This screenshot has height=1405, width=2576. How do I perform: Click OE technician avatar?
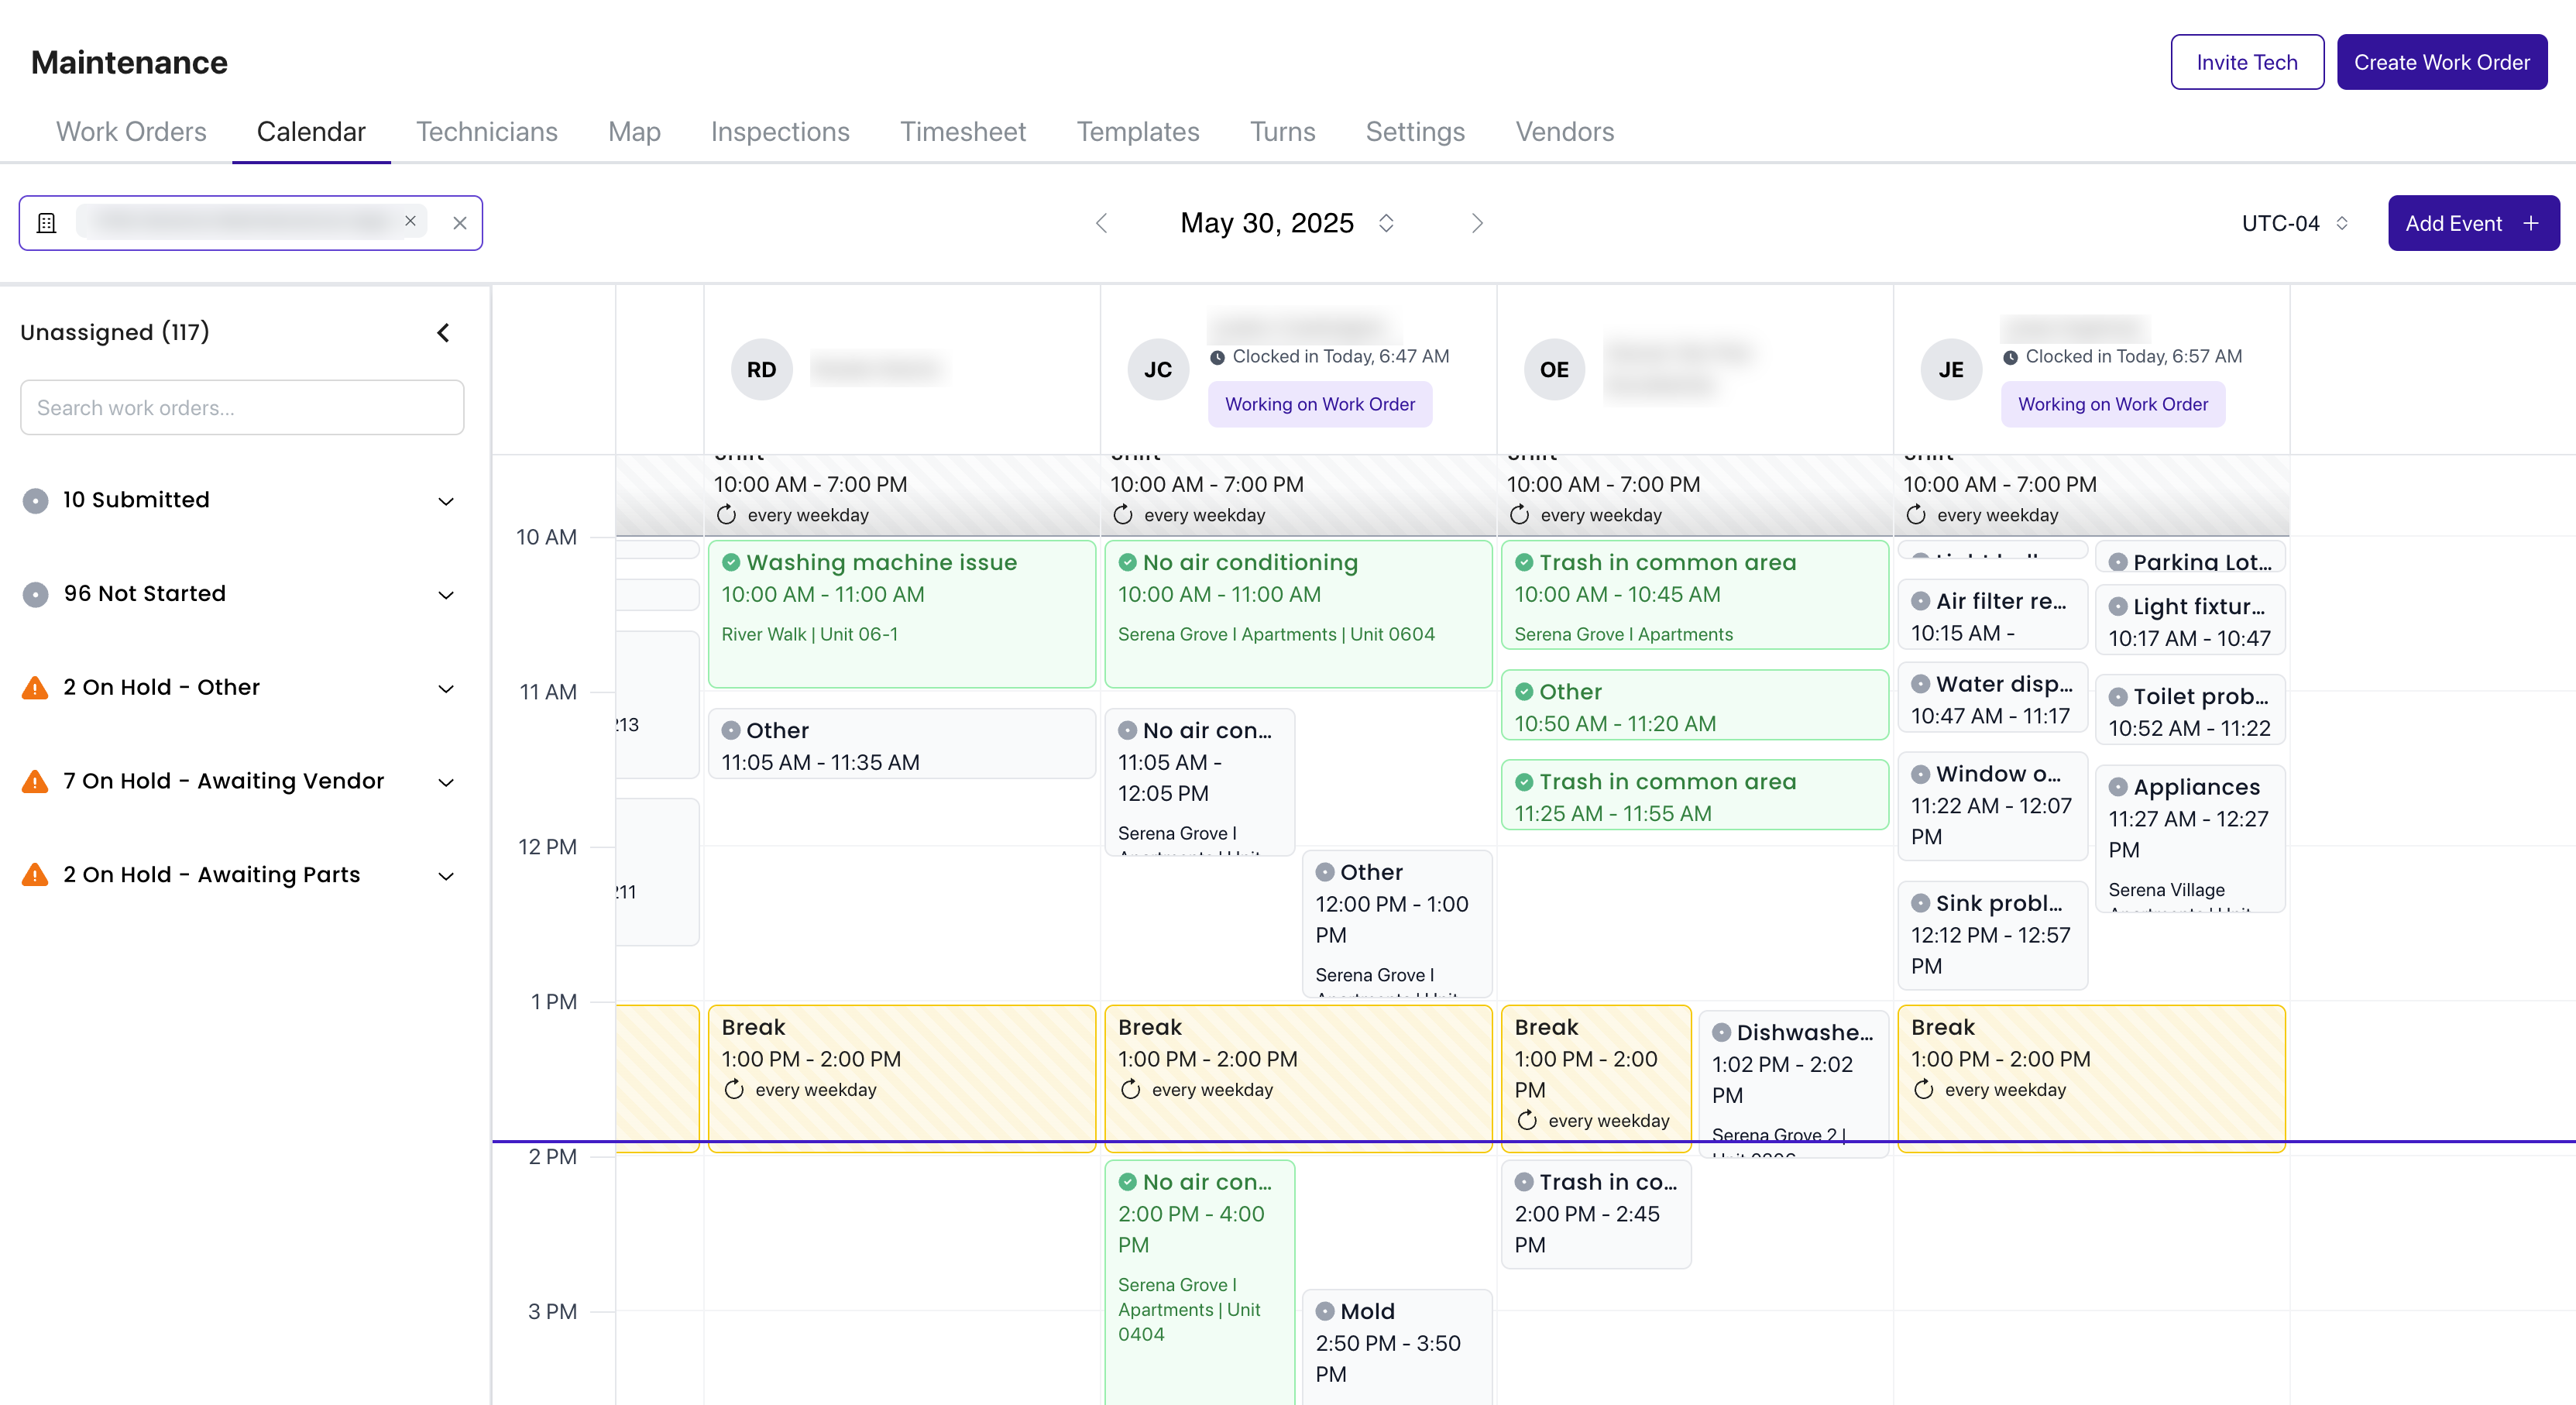coord(1554,370)
